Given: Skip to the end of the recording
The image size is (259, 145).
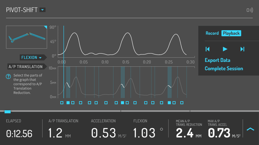Looking at the screenshot, I should point(242,49).
